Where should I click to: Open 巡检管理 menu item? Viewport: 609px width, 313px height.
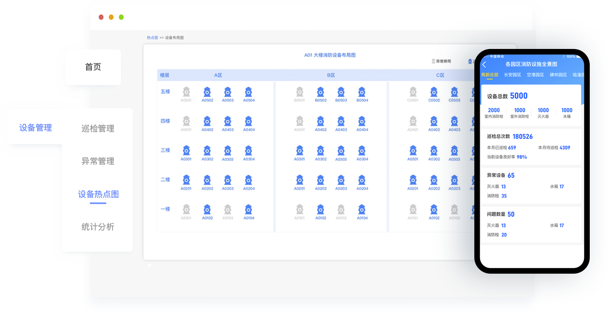click(x=98, y=129)
